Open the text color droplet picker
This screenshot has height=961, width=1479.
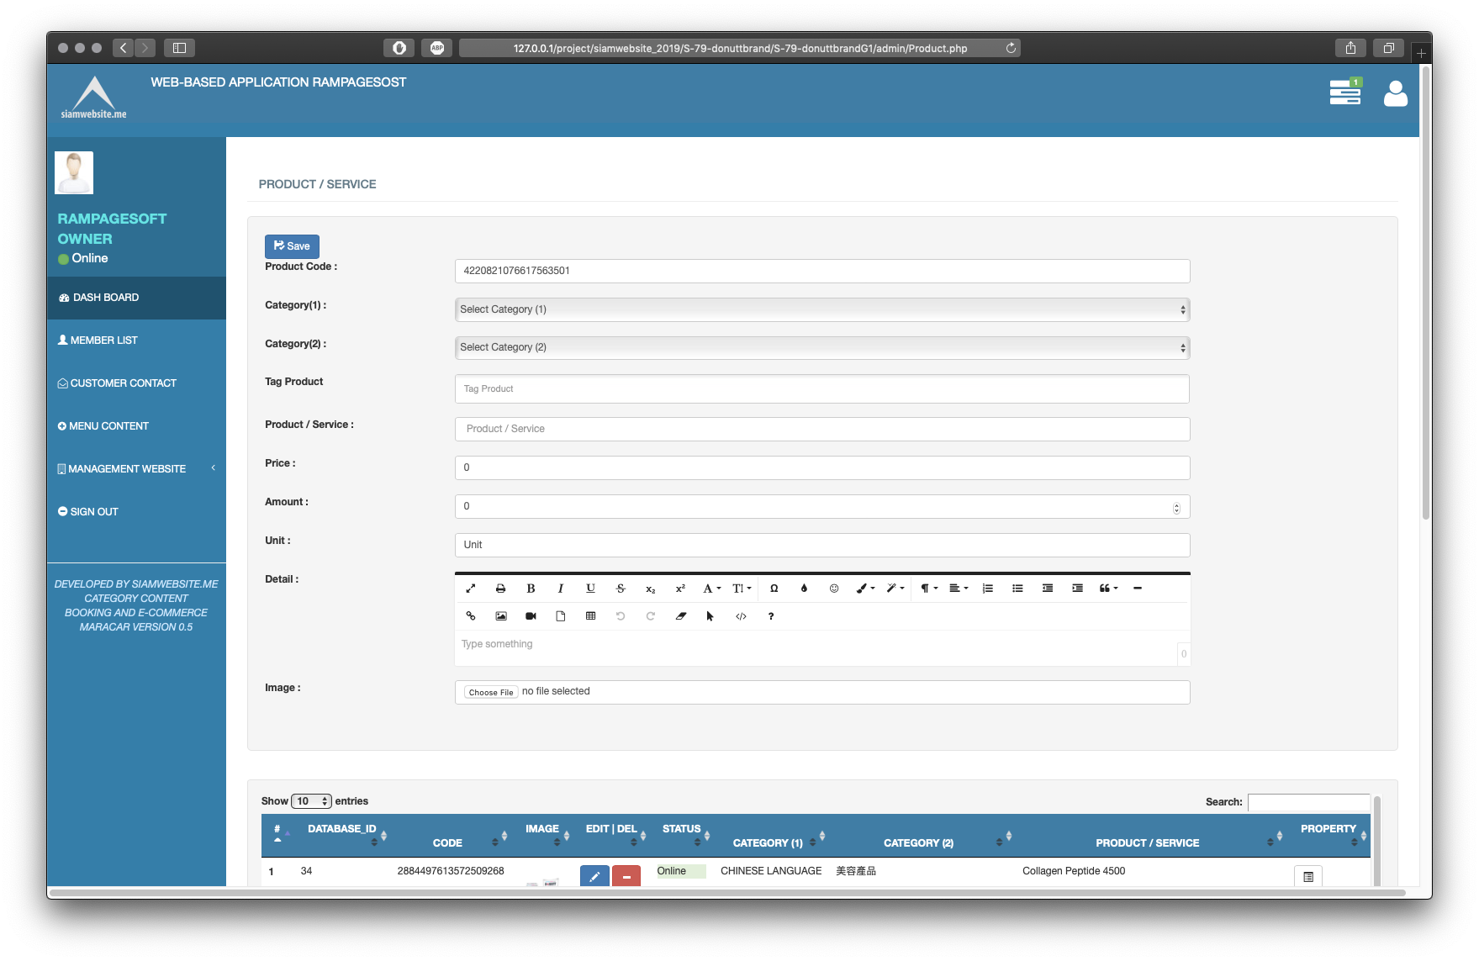[x=804, y=589]
